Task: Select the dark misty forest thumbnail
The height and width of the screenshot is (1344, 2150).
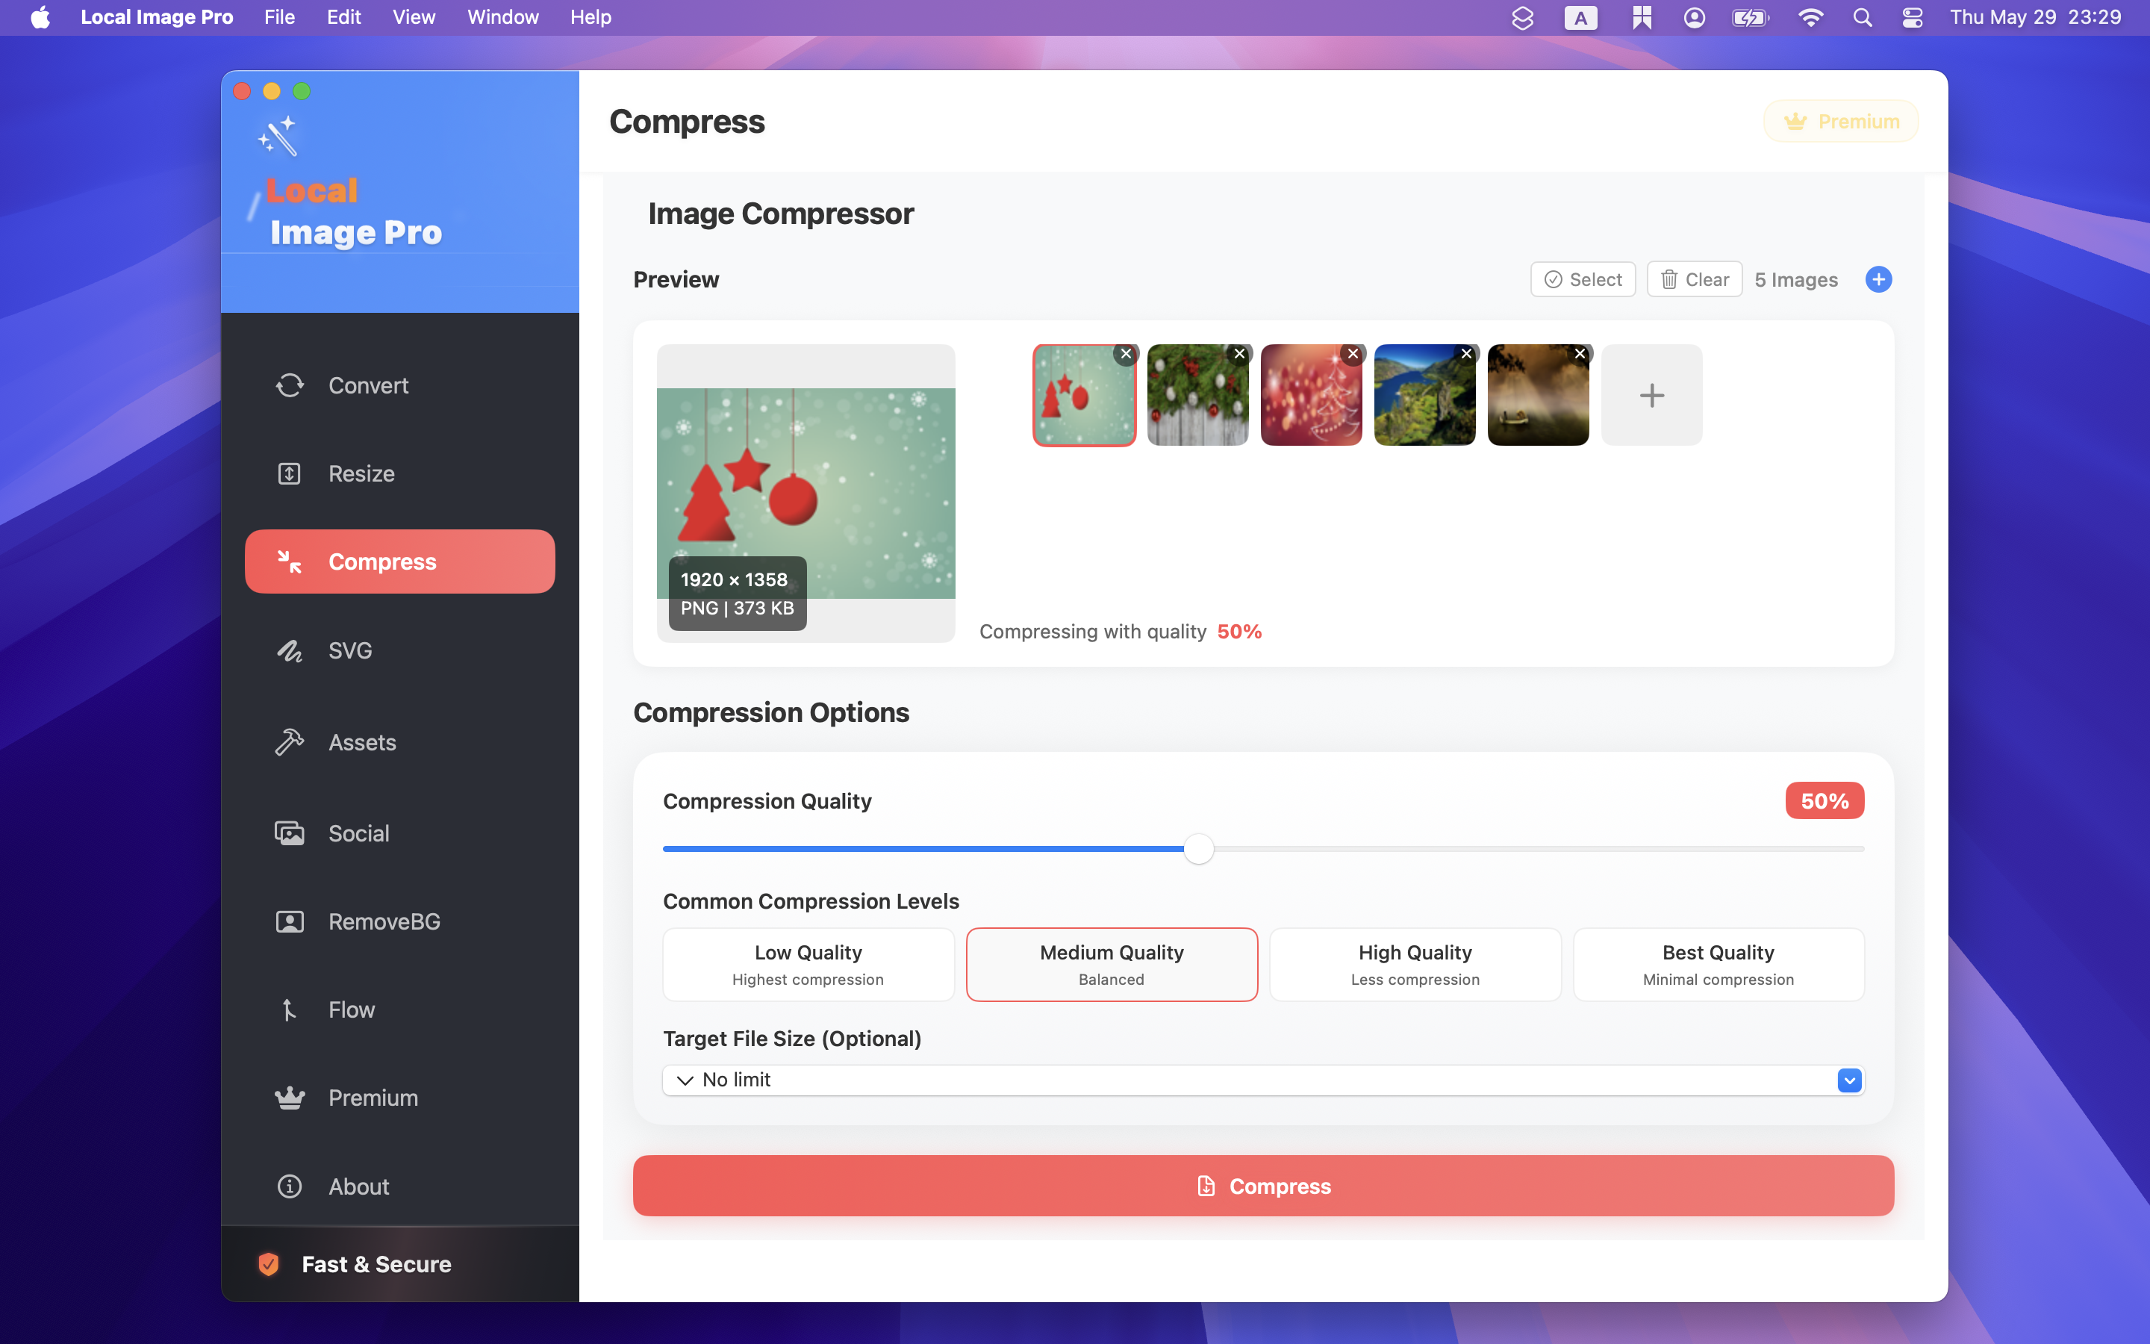Action: point(1538,395)
